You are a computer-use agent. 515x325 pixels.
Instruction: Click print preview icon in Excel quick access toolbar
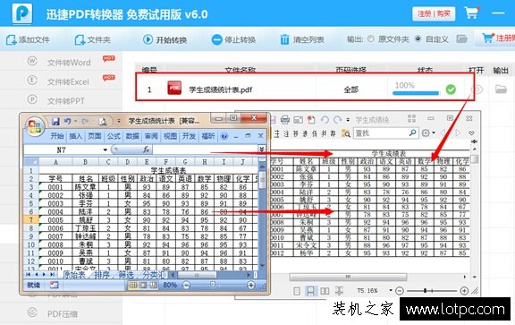click(x=103, y=122)
